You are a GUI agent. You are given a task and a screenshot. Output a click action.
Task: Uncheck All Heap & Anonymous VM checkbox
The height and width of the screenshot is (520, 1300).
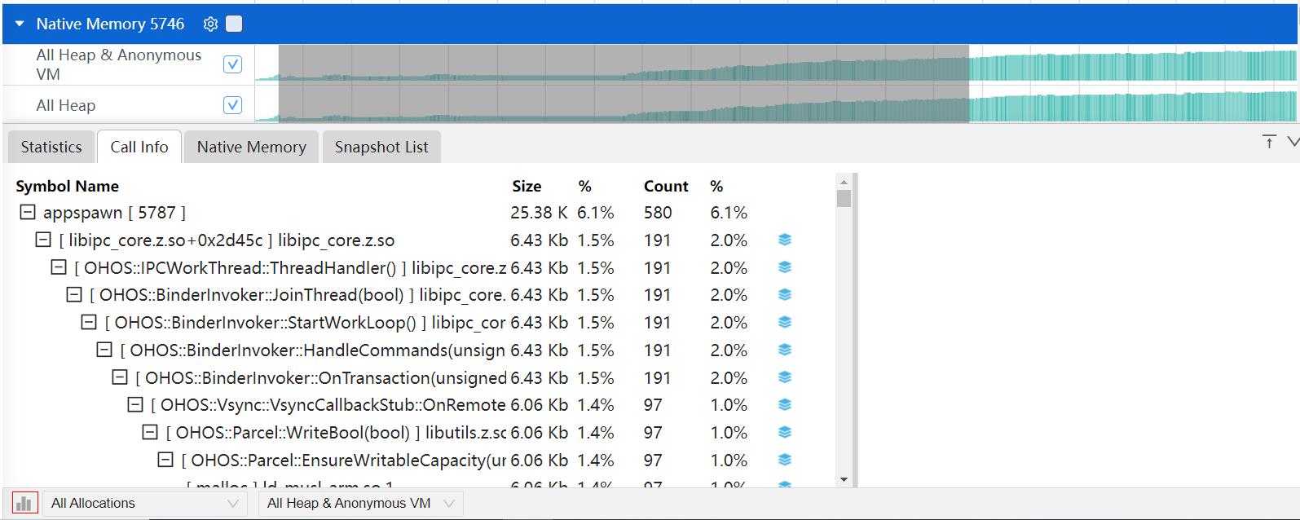[232, 64]
